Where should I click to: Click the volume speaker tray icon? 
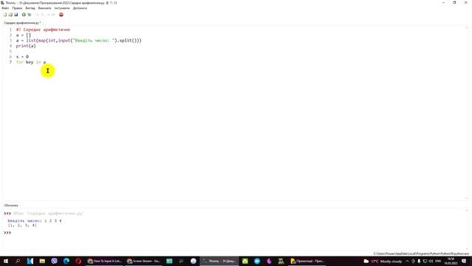tap(431, 261)
